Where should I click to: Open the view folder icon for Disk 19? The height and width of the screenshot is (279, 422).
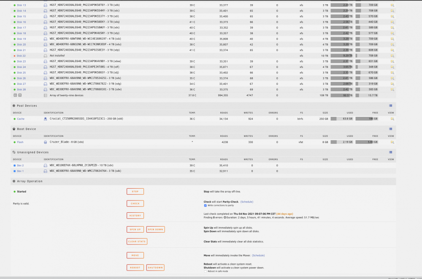(x=392, y=39)
